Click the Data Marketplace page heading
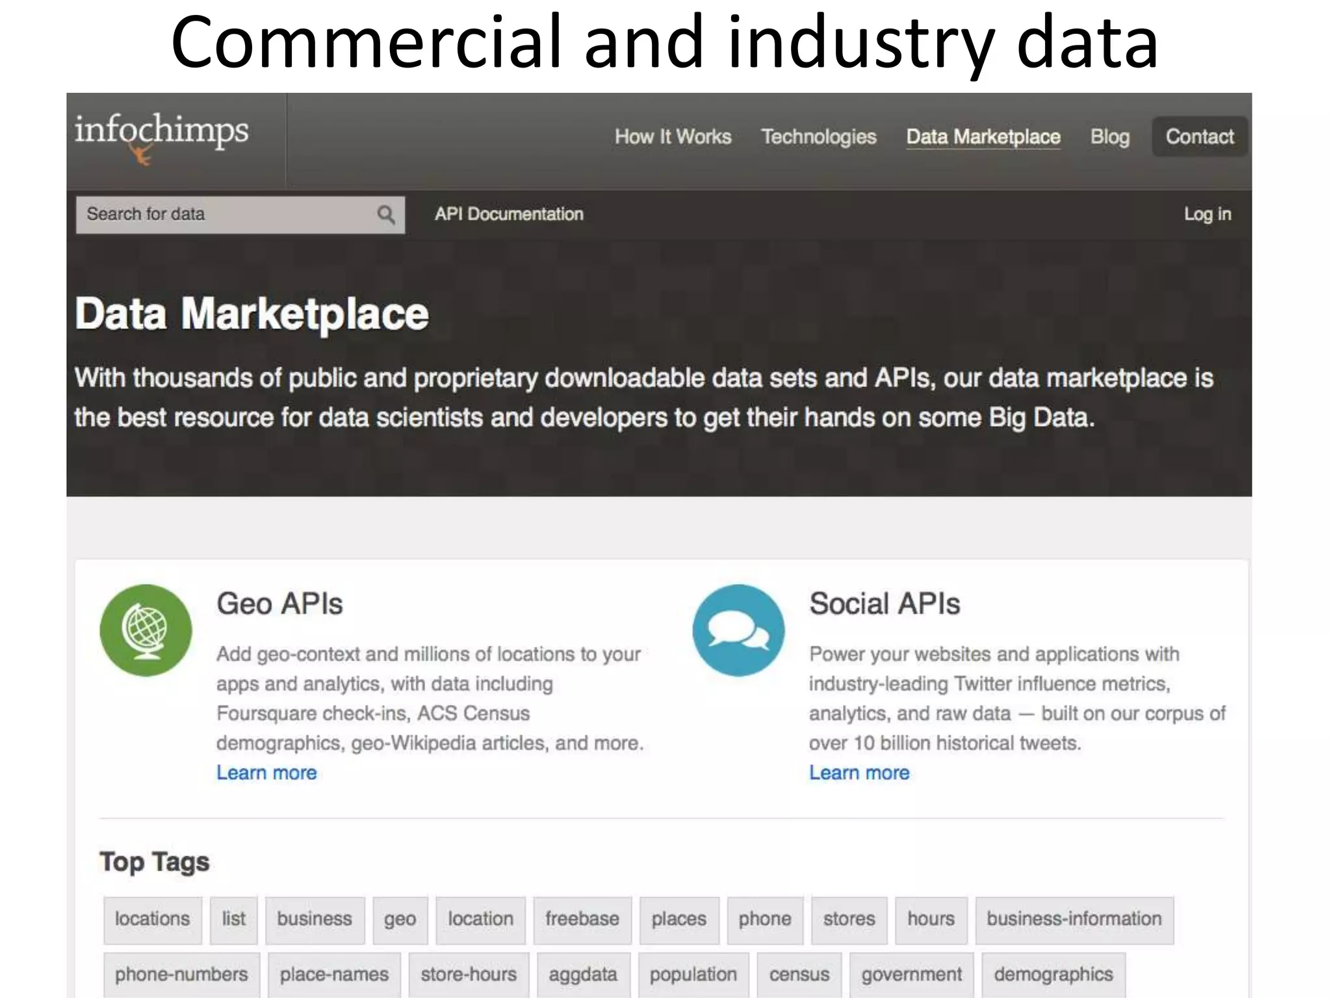 252,314
